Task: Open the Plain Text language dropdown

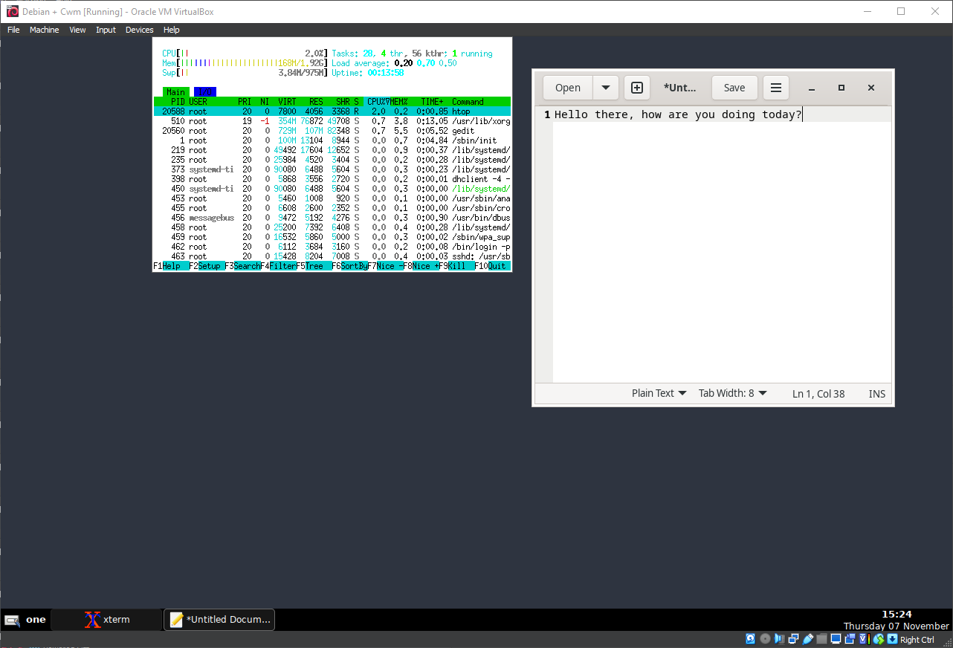Action: click(x=659, y=394)
